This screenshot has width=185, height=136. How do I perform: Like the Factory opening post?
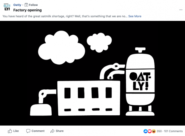13,131
